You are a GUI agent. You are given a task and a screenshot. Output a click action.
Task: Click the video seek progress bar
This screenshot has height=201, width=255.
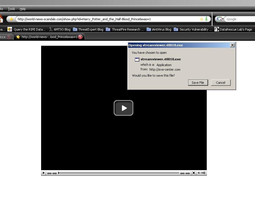(119, 173)
